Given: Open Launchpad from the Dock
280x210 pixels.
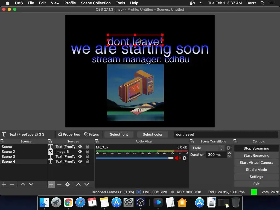Looking at the screenshot, I should [x=56, y=202].
